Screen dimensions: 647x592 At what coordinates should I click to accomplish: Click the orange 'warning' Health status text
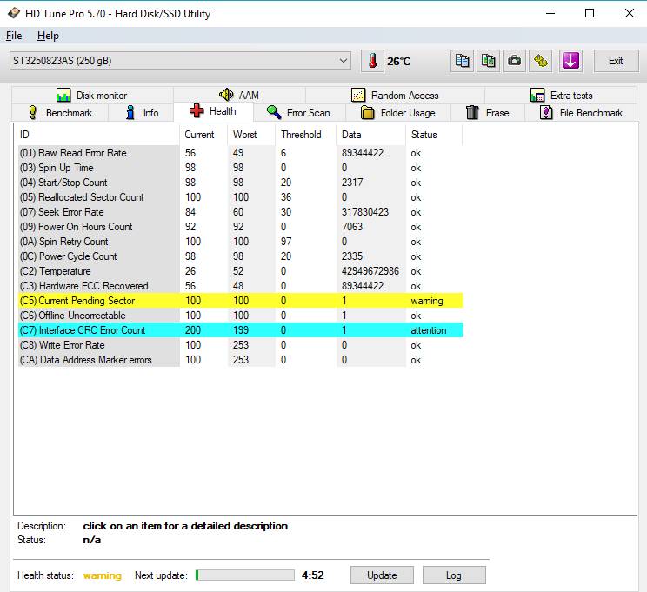pyautogui.click(x=103, y=575)
